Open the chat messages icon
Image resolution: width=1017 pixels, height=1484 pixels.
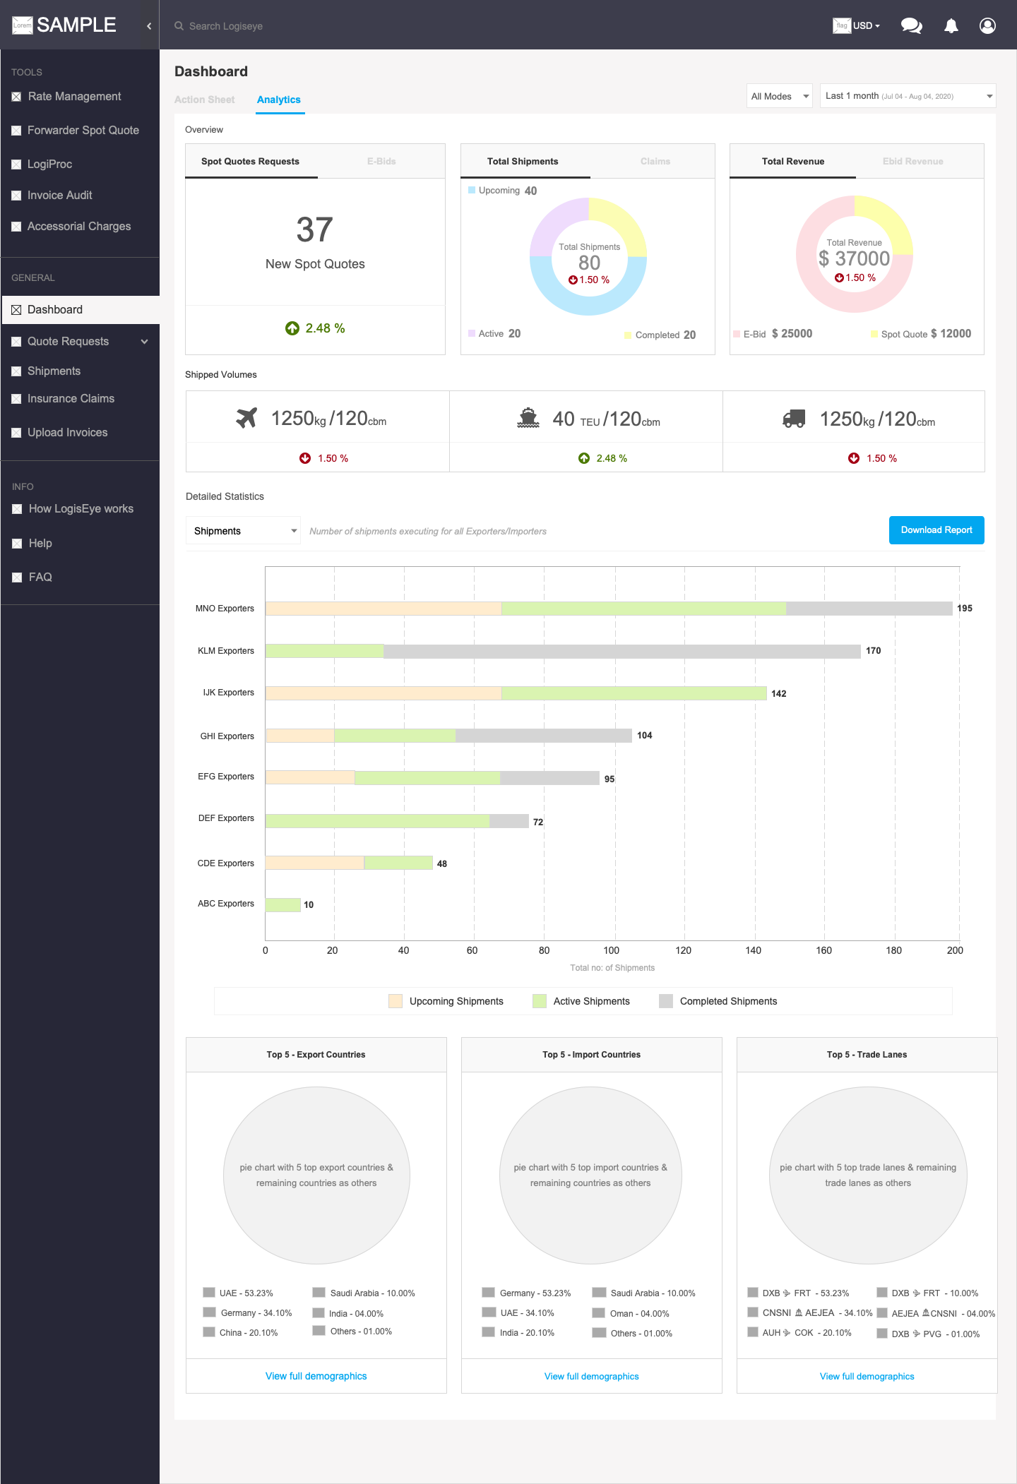(911, 26)
